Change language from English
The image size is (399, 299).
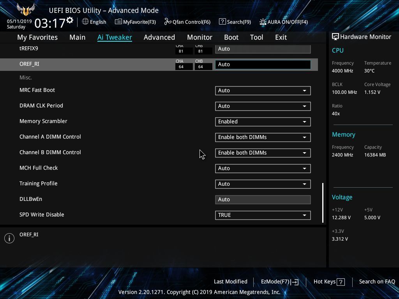pos(94,22)
